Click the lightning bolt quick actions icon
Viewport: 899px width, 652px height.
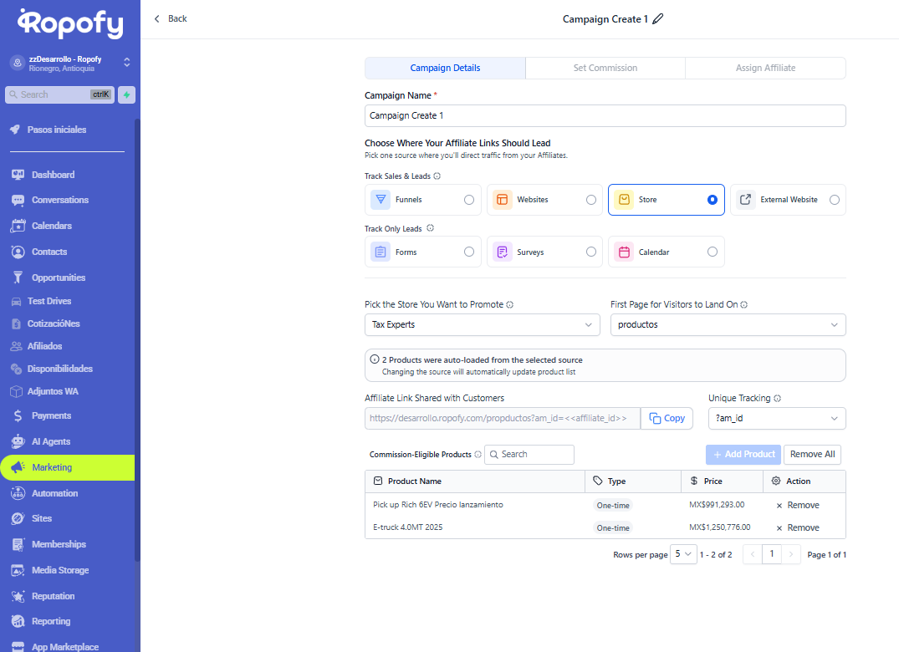coord(126,94)
